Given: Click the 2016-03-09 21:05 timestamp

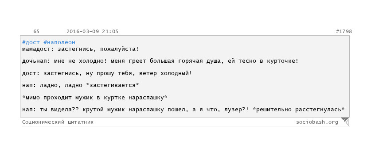Looking at the screenshot, I should point(93,31).
